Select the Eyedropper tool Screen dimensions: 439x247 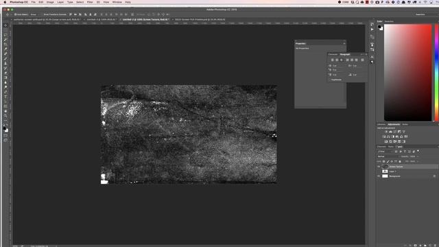click(x=5, y=49)
